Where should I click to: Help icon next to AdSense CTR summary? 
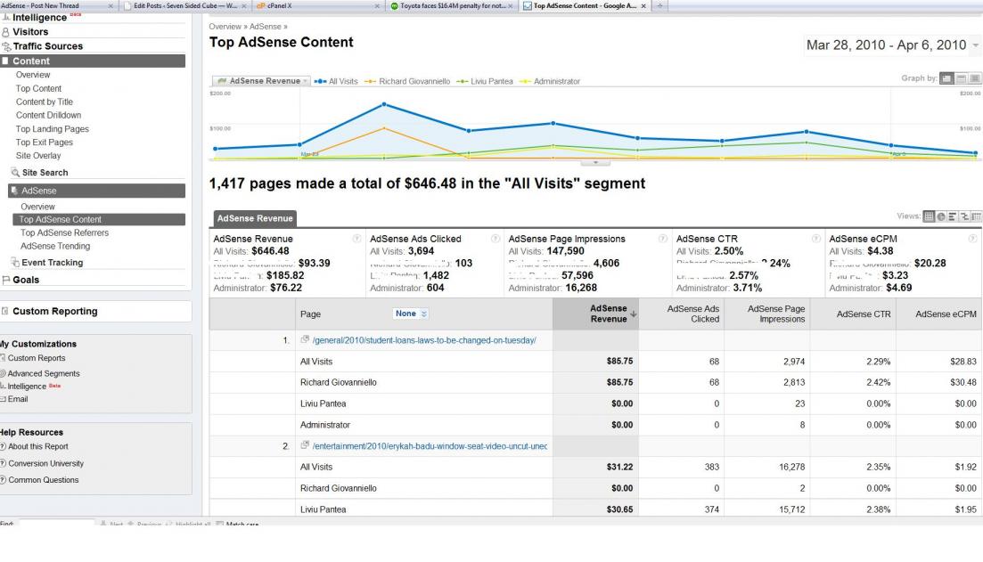click(x=816, y=238)
